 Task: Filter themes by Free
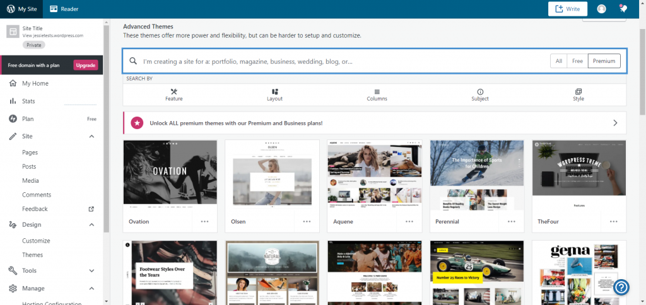(578, 61)
